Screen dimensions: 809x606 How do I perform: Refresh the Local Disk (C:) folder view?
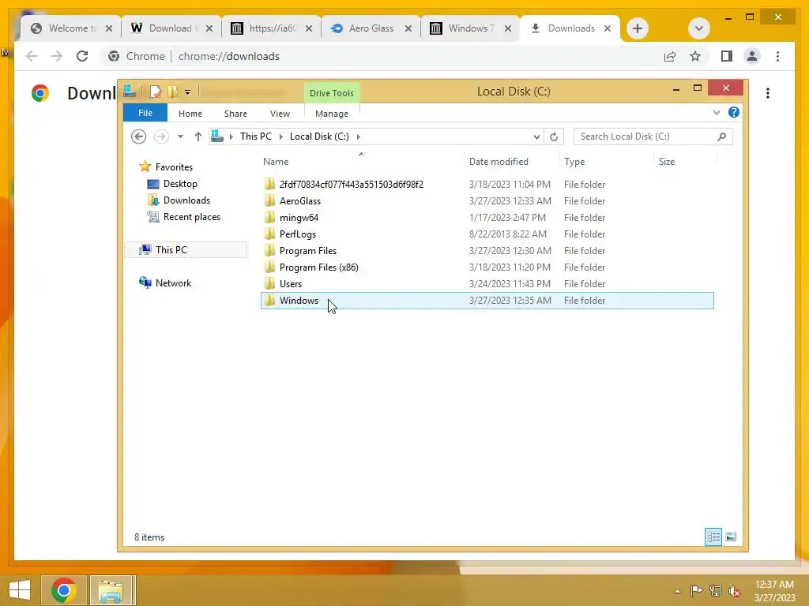click(x=554, y=137)
